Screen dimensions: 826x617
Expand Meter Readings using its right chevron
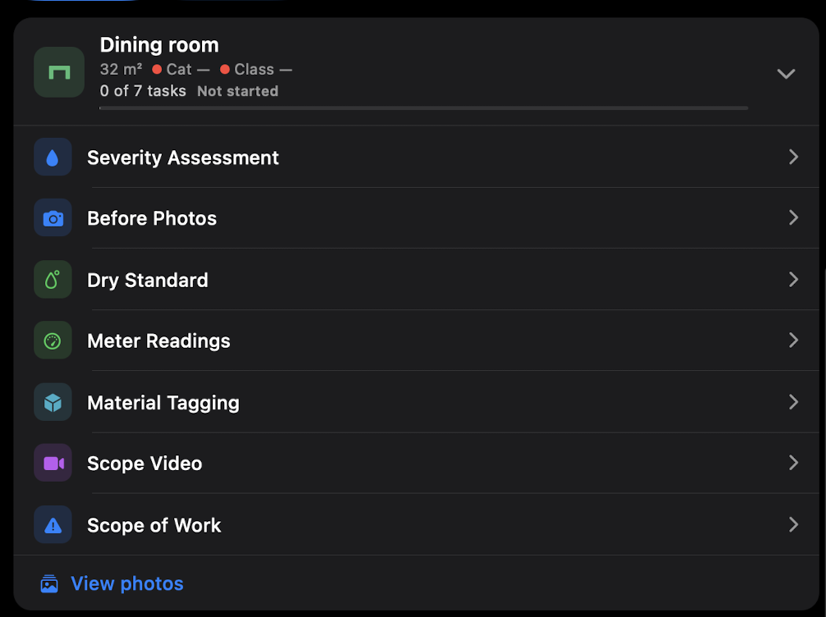point(793,340)
